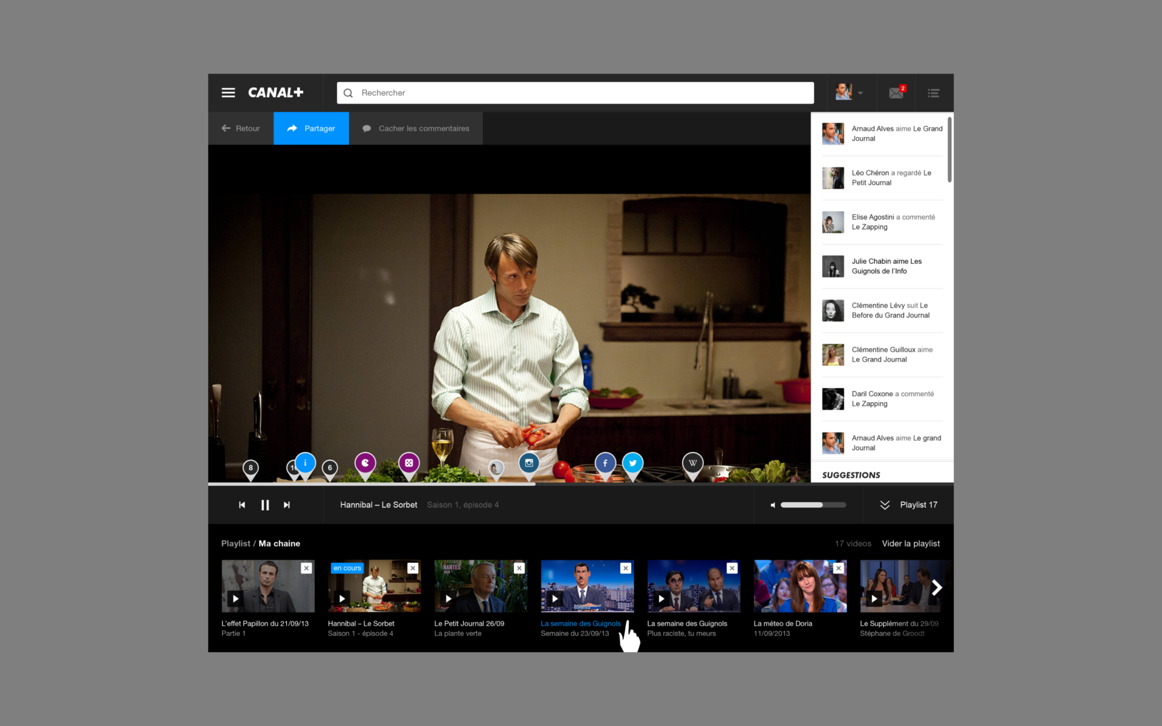Click Vider la playlist link
Viewport: 1162px width, 726px height.
911,543
